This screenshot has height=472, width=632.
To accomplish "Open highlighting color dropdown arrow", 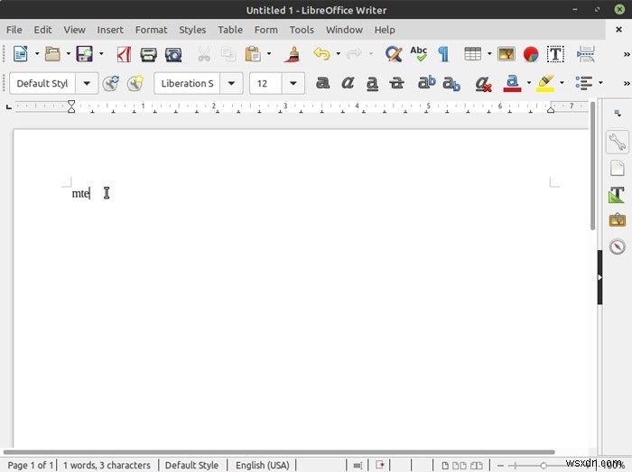I will [562, 83].
